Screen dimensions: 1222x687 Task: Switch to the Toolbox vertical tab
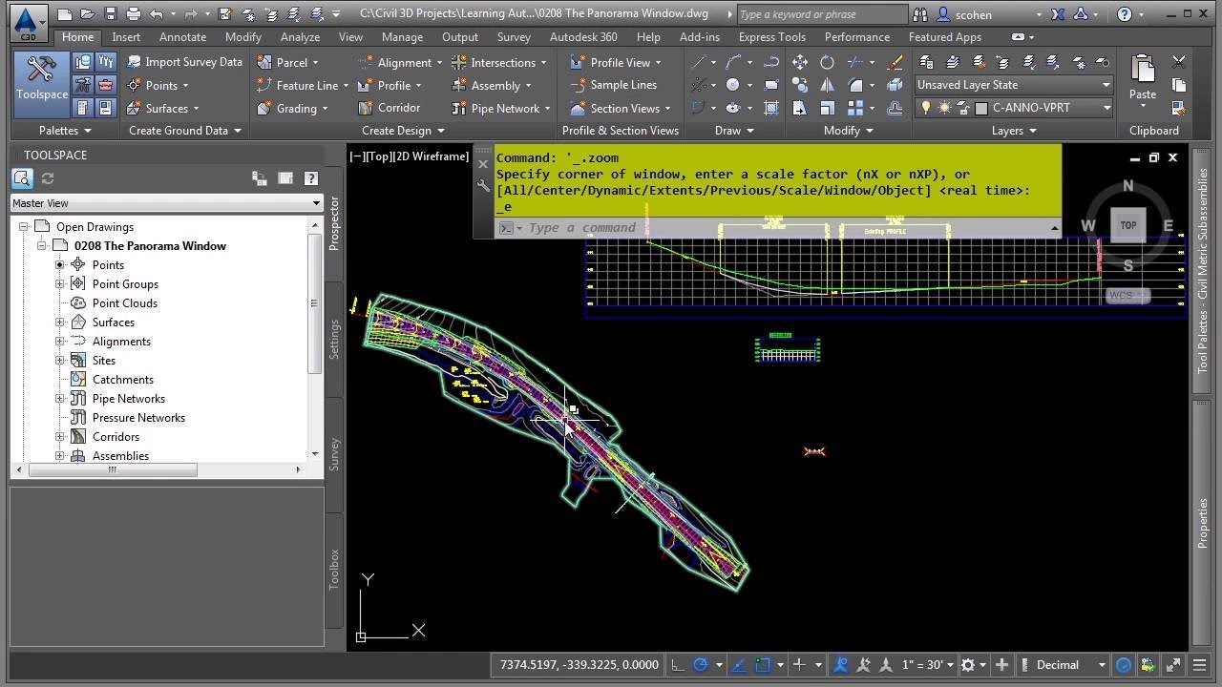click(x=334, y=569)
